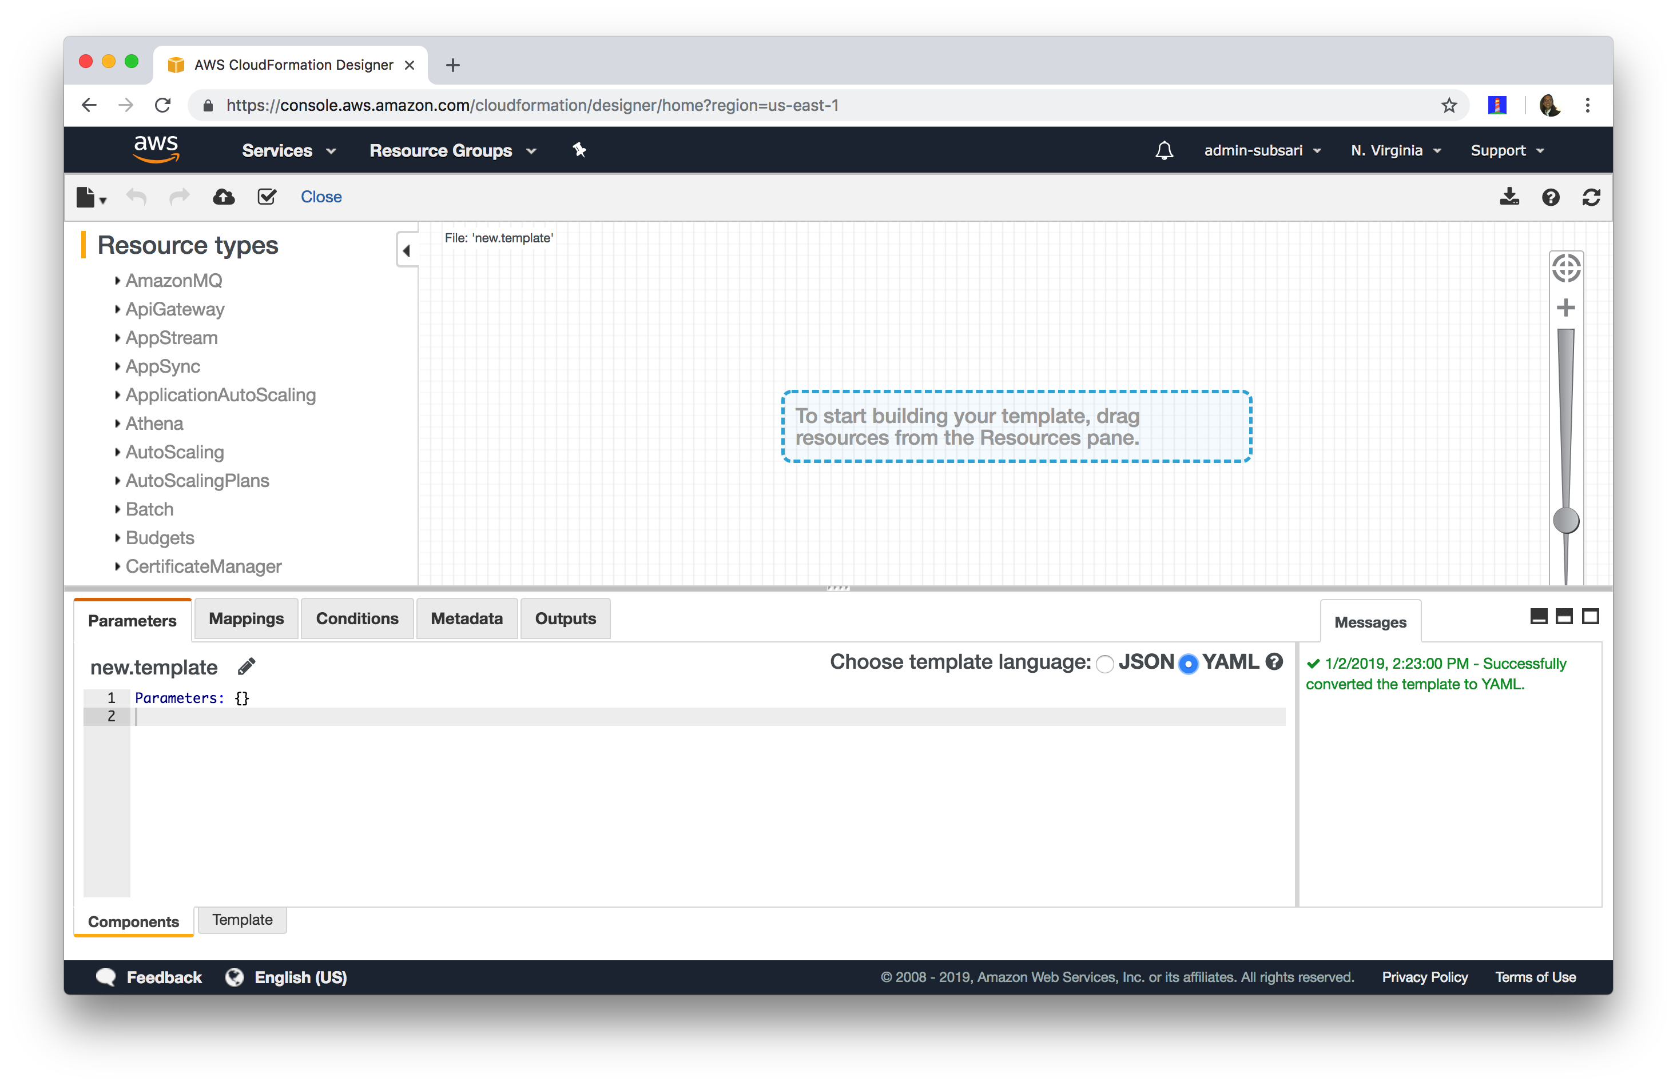Click the AWS logo home icon

pos(156,149)
